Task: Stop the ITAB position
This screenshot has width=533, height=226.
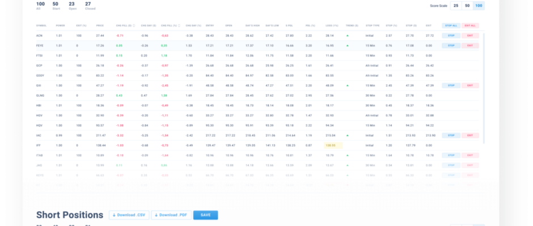Action: [x=451, y=155]
